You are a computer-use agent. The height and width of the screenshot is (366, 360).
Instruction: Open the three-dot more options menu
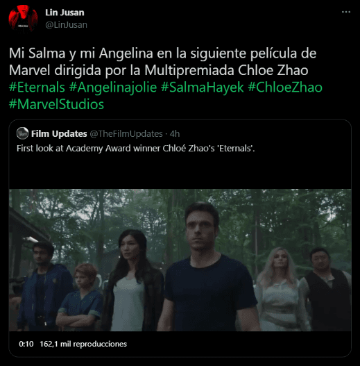point(345,12)
